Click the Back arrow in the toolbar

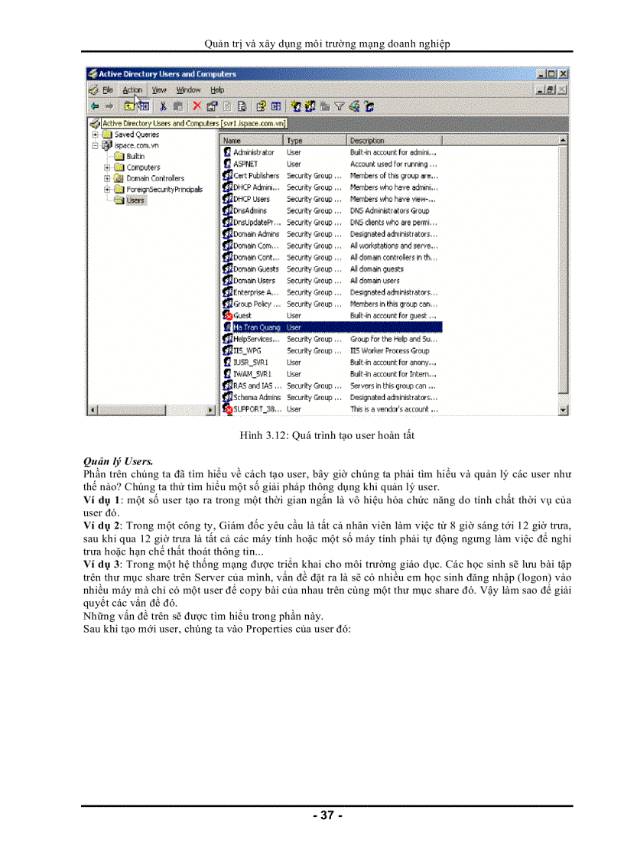point(94,106)
